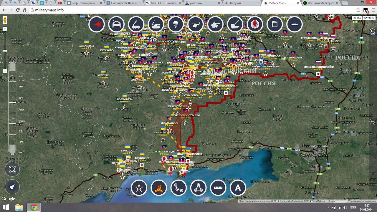Select the fire marker tool
This screenshot has width=377, height=212.
click(158, 188)
